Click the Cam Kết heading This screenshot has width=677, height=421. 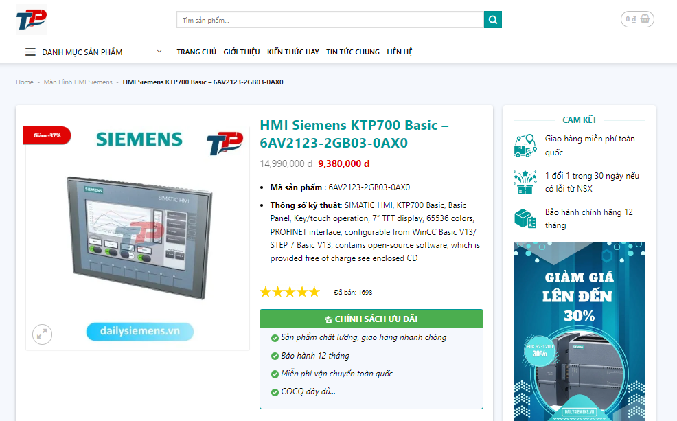(580, 120)
